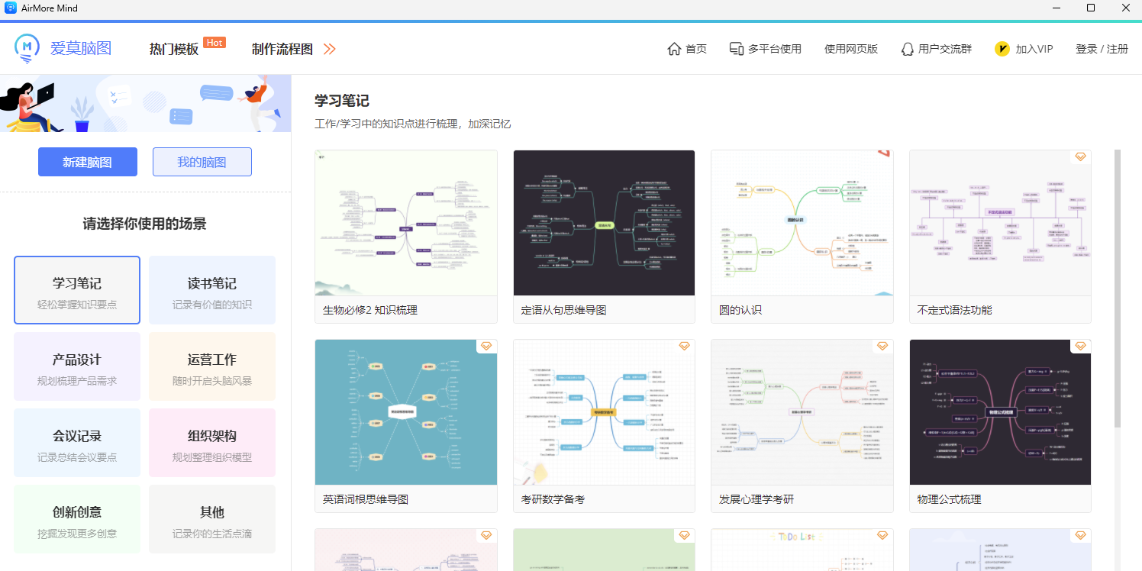Open 使用网页版 in the top navigation
1142x571 pixels.
pyautogui.click(x=850, y=49)
